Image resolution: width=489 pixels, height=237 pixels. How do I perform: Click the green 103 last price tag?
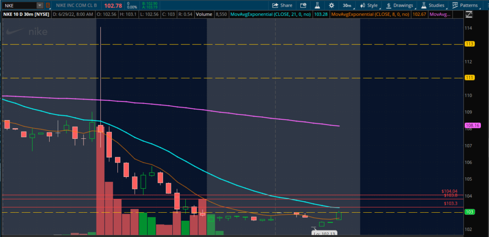469,212
